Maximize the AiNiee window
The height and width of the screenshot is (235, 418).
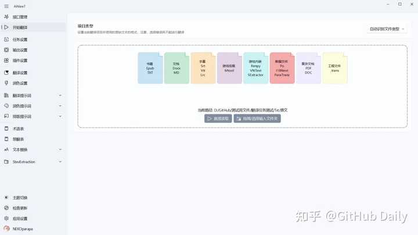tap(400, 4)
